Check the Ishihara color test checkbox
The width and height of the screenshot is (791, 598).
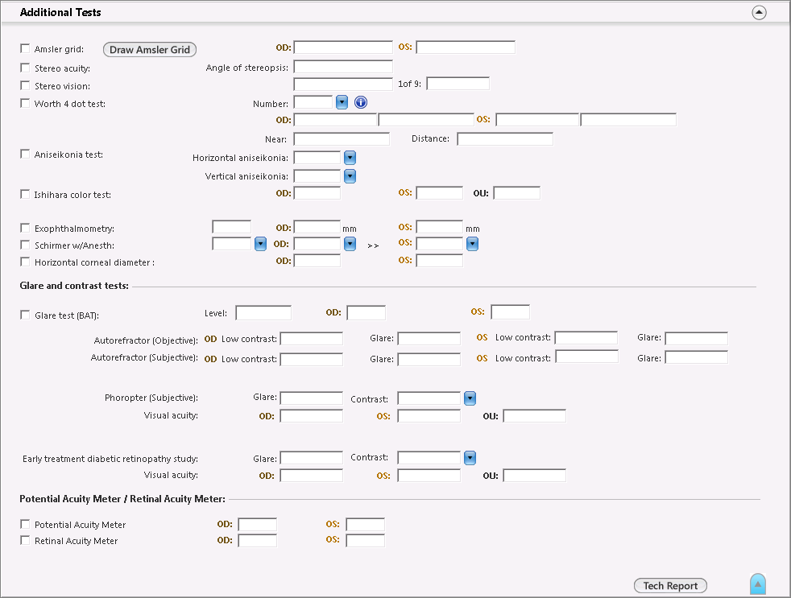tap(25, 194)
